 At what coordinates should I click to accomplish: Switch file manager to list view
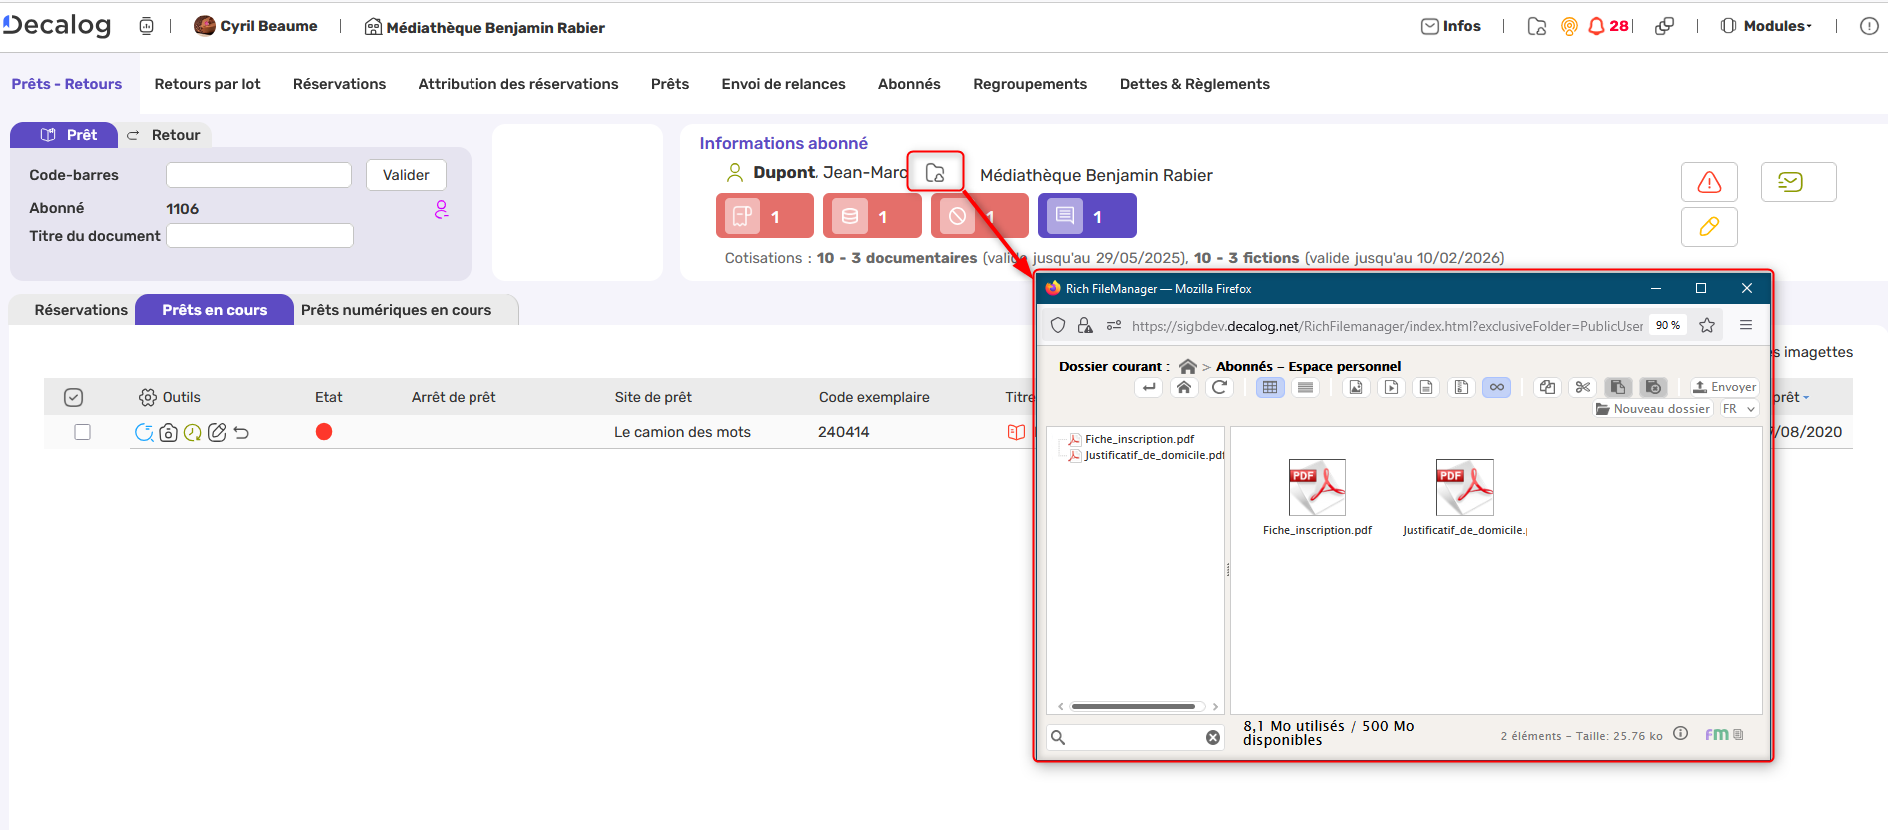coord(1305,387)
